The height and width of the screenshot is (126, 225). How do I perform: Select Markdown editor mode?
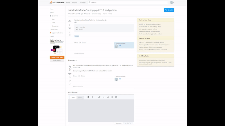[x=118, y=123]
